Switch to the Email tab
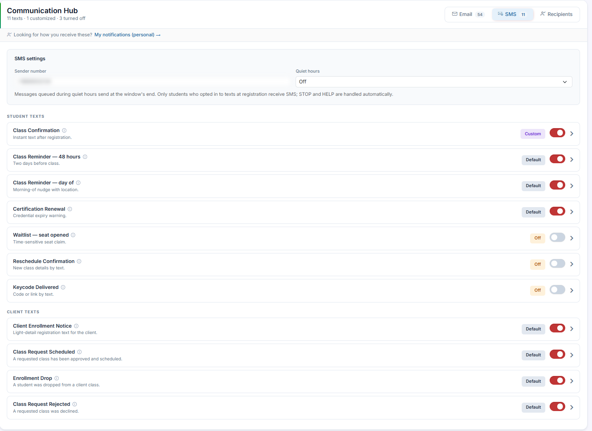The width and height of the screenshot is (592, 431). [468, 14]
